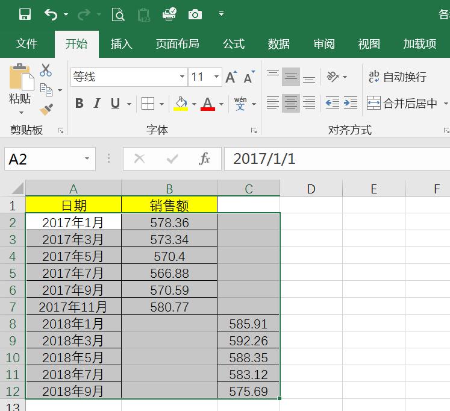Select the cell containing 2017年11月
This screenshot has height=411, width=450.
[x=73, y=307]
